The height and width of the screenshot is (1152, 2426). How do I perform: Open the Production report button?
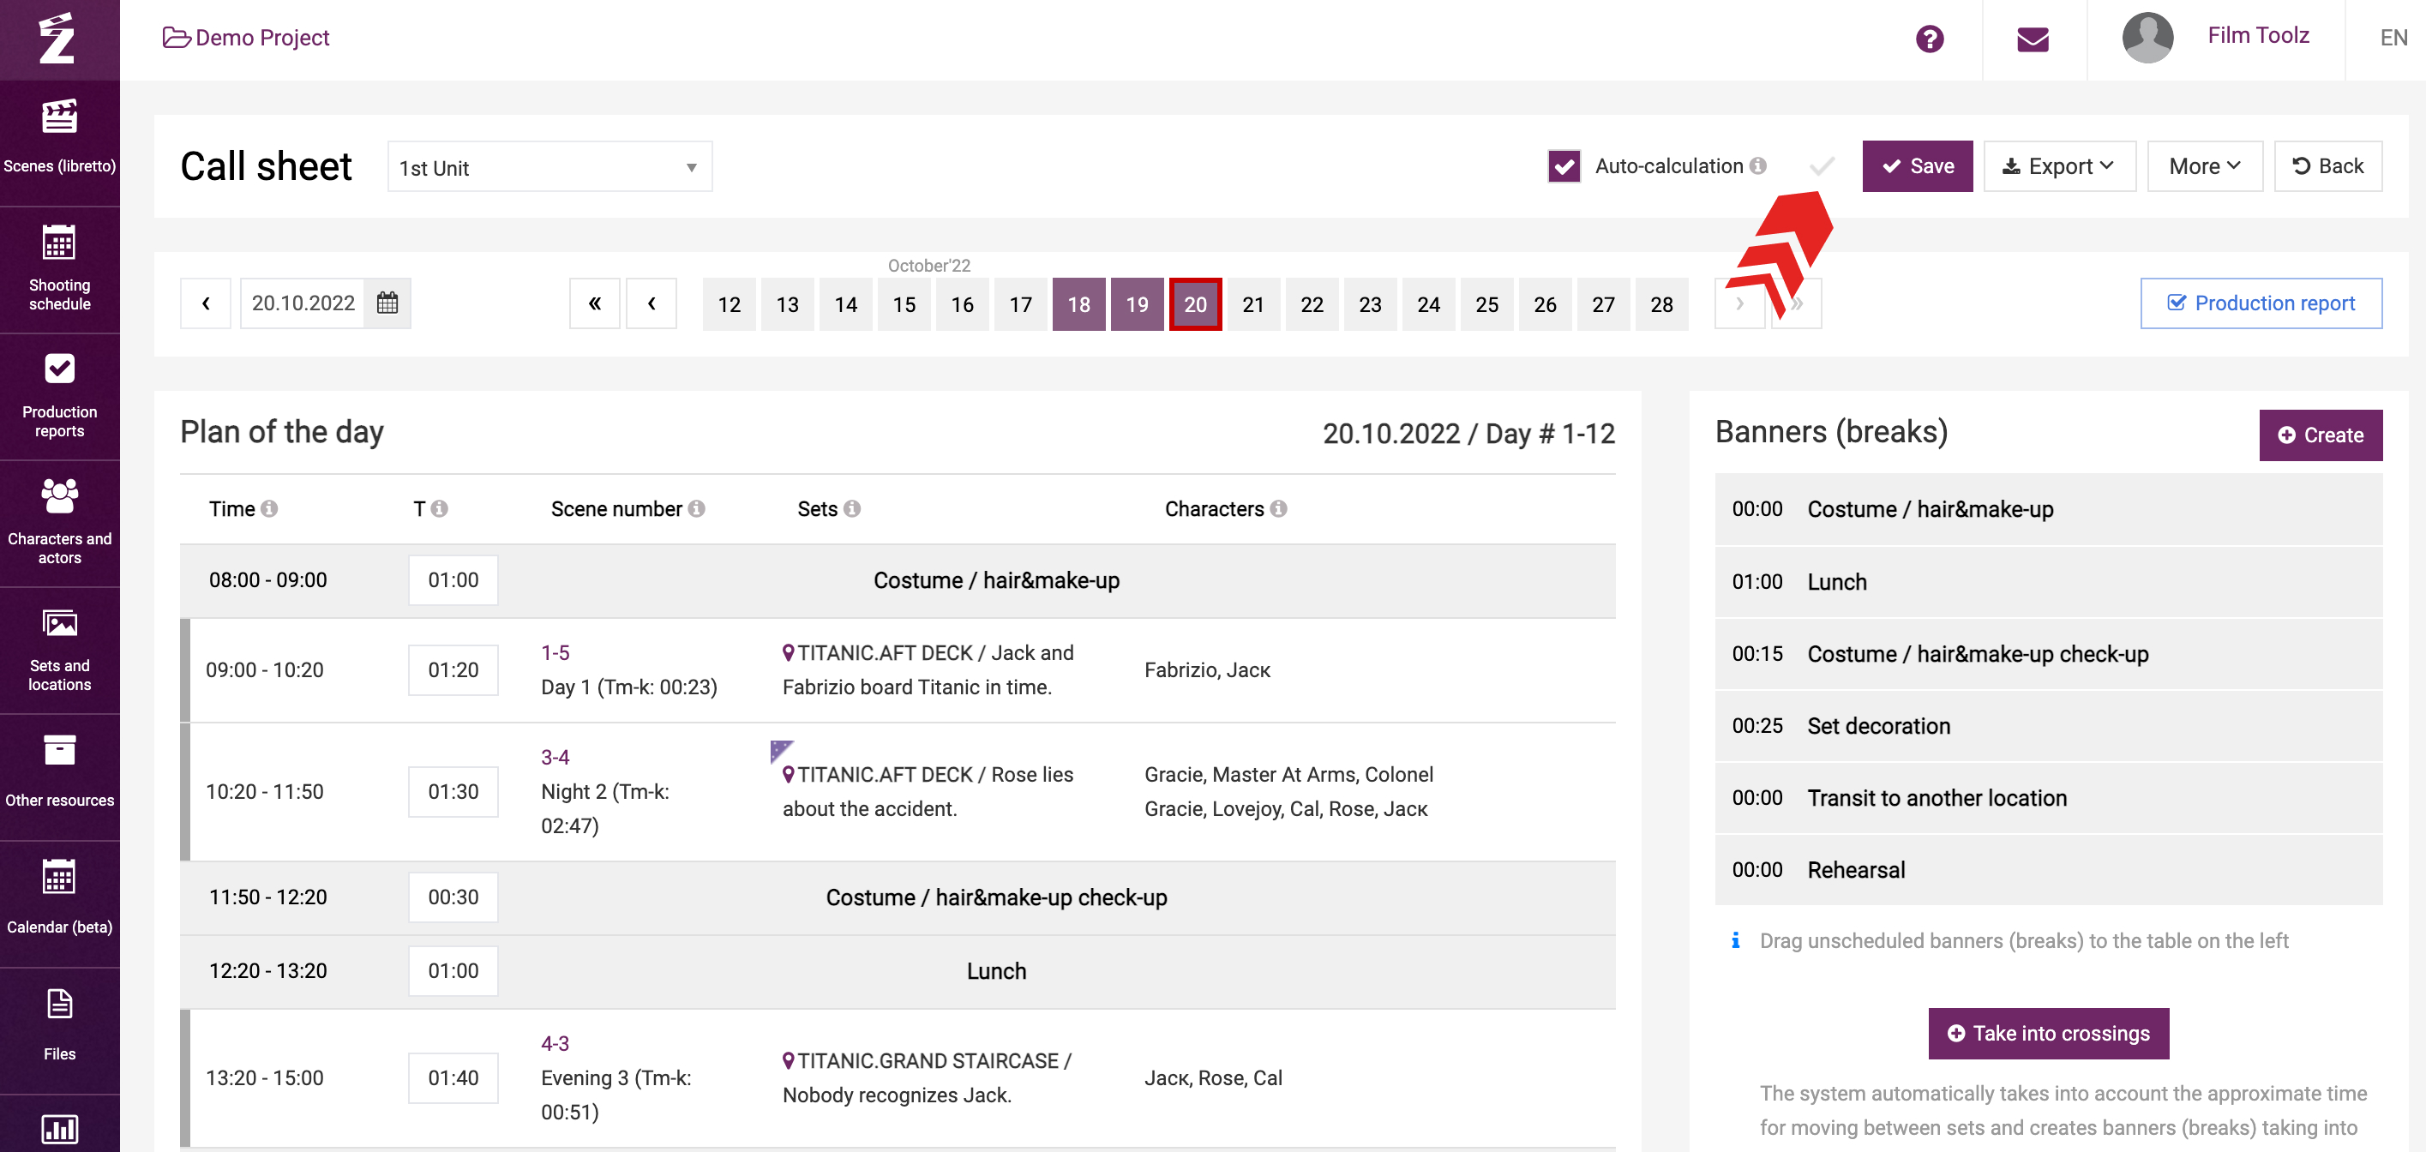click(2261, 303)
